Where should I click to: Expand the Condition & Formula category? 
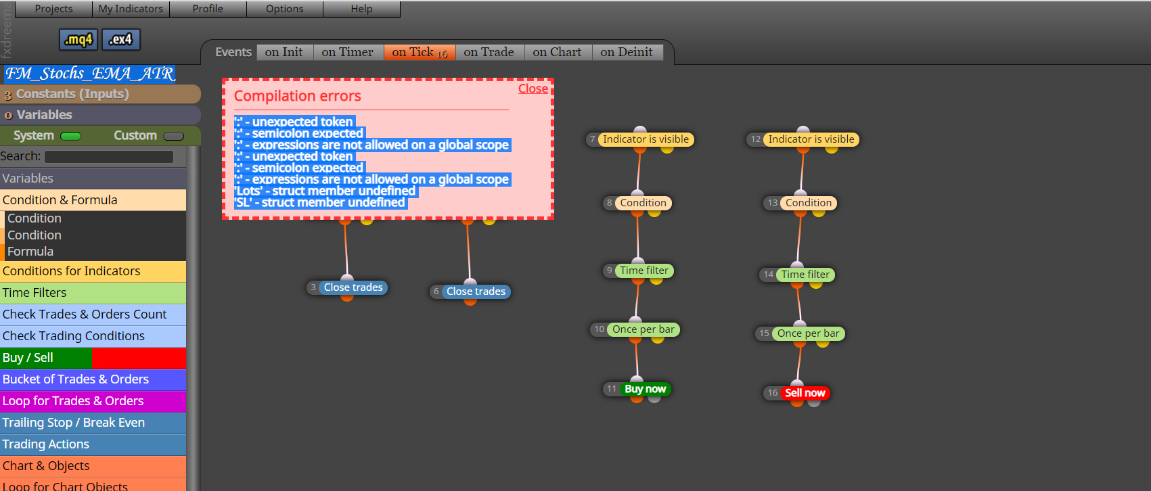[93, 200]
